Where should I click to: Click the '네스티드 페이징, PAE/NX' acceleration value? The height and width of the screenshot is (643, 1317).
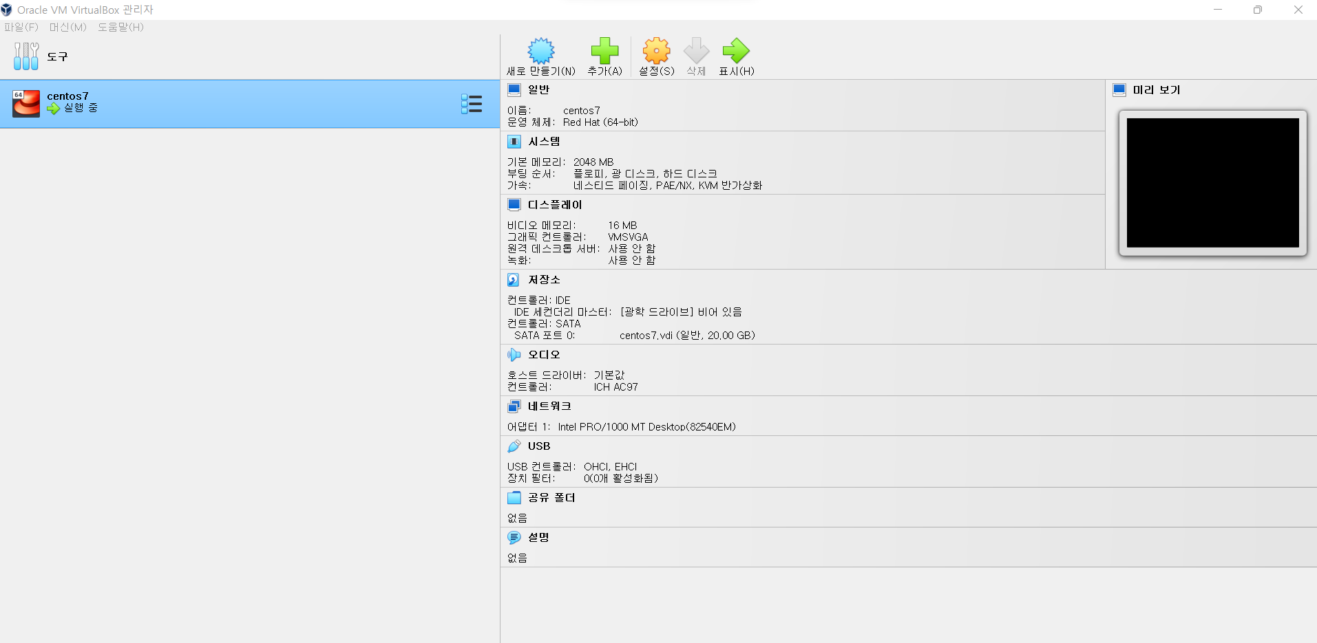667,186
